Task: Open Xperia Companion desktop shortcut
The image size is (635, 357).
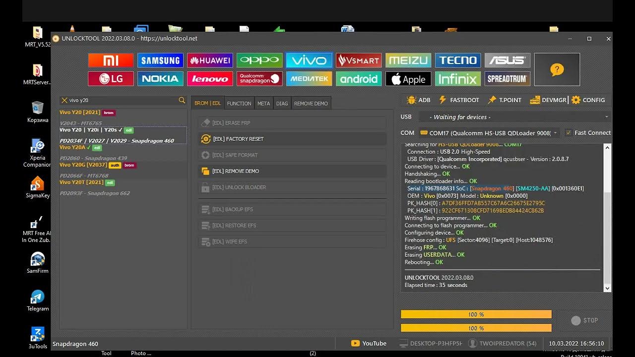Action: 38,153
